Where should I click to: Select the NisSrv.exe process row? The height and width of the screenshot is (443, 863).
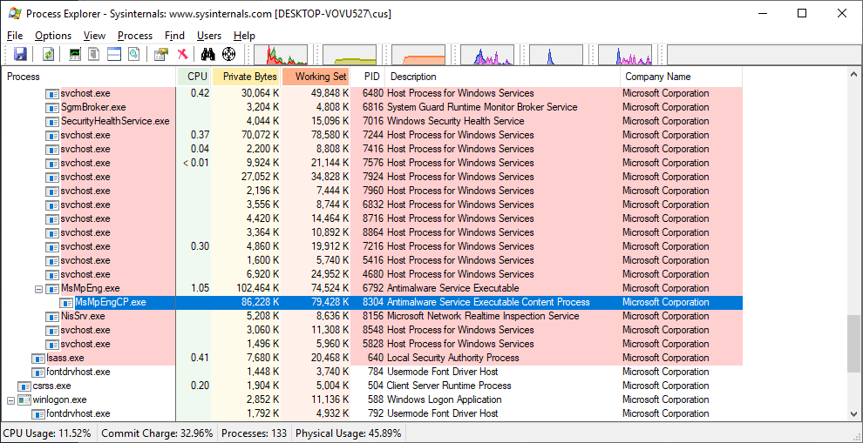(372, 317)
